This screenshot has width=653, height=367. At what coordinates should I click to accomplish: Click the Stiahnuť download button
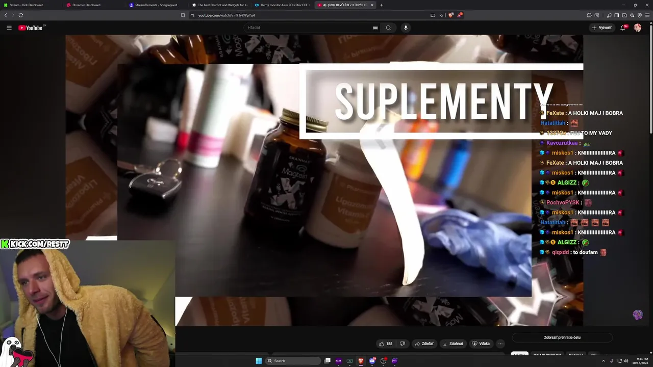[453, 344]
